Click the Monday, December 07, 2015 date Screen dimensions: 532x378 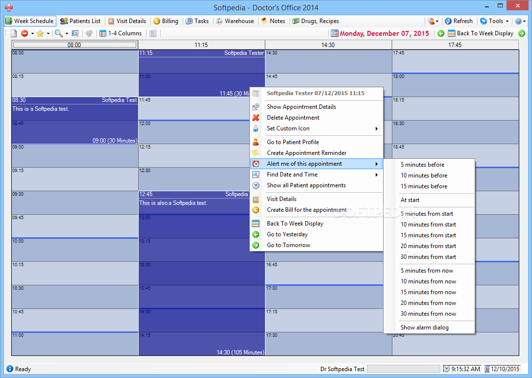coord(385,33)
